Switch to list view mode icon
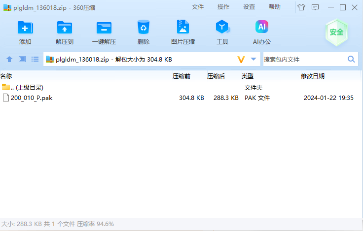 [35, 59]
